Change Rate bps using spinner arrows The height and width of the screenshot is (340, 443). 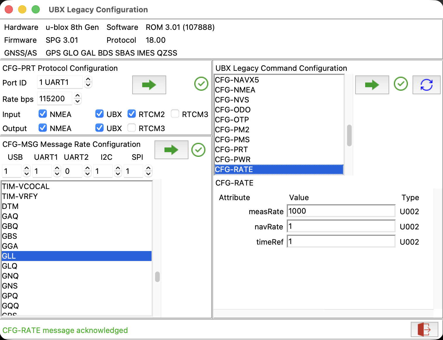(x=77, y=98)
